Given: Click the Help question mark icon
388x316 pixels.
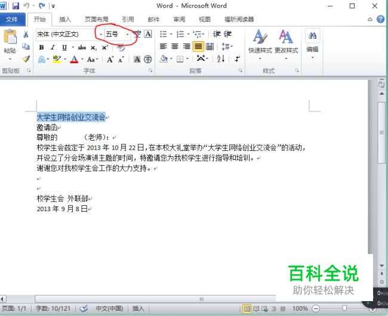Looking at the screenshot, I should click(x=381, y=19).
